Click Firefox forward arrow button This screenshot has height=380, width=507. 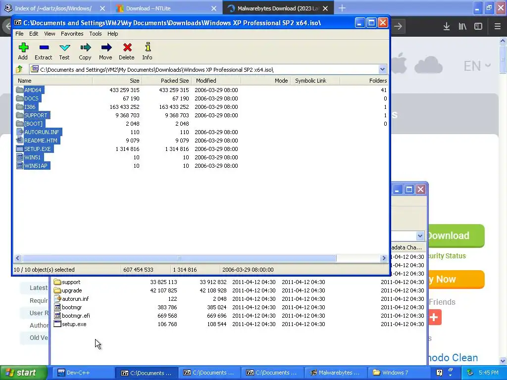pos(398,27)
